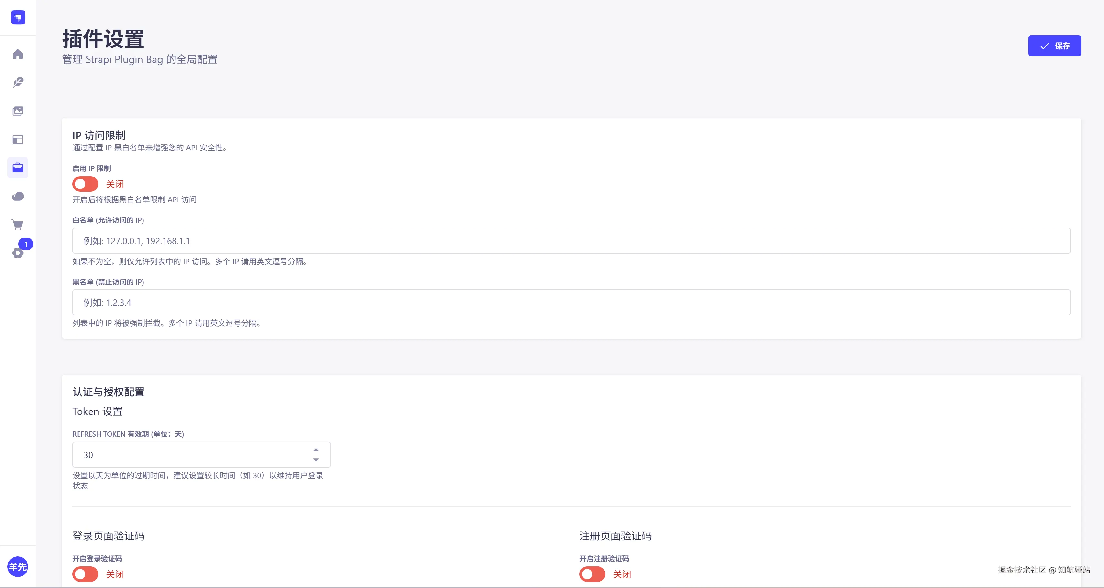1104x588 pixels.
Task: Open the user profile avatar
Action: click(x=17, y=567)
